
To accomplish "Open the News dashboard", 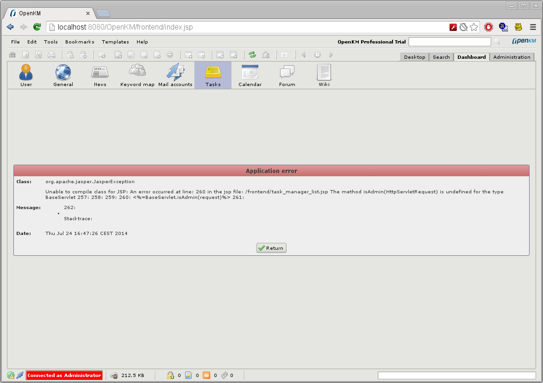I will [x=100, y=74].
